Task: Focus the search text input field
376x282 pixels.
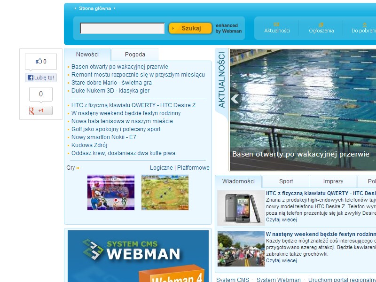Action: click(x=122, y=28)
